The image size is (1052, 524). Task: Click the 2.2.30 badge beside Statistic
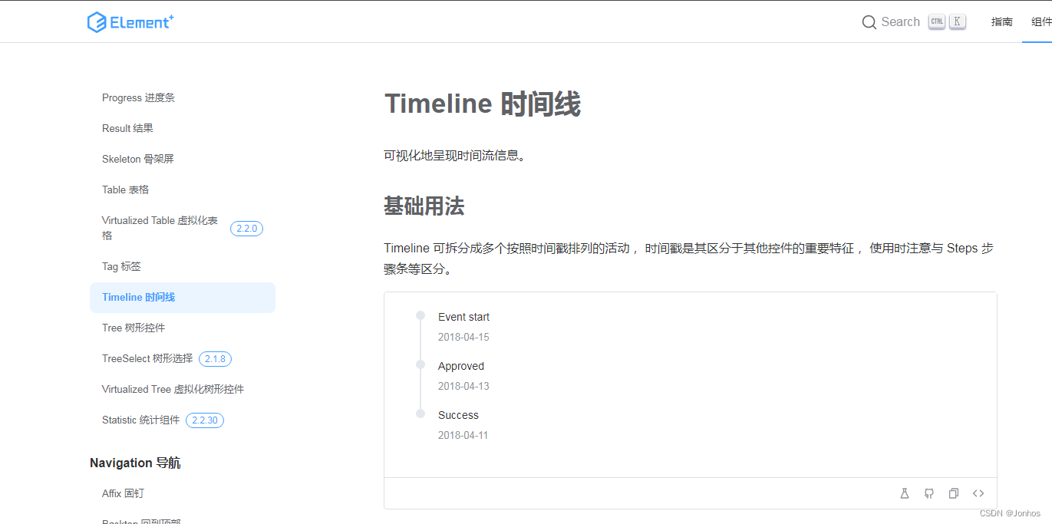pyautogui.click(x=204, y=420)
